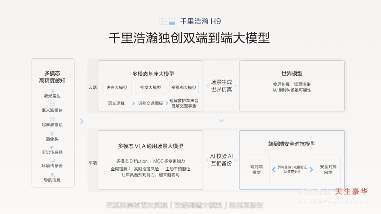Viewport: 381px width, 214px height.
Task: Click the title 千里浩瀚独创双端到端大模型
Action: click(189, 38)
